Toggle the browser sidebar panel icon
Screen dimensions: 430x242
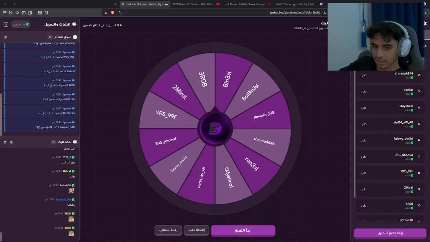(x=30, y=13)
